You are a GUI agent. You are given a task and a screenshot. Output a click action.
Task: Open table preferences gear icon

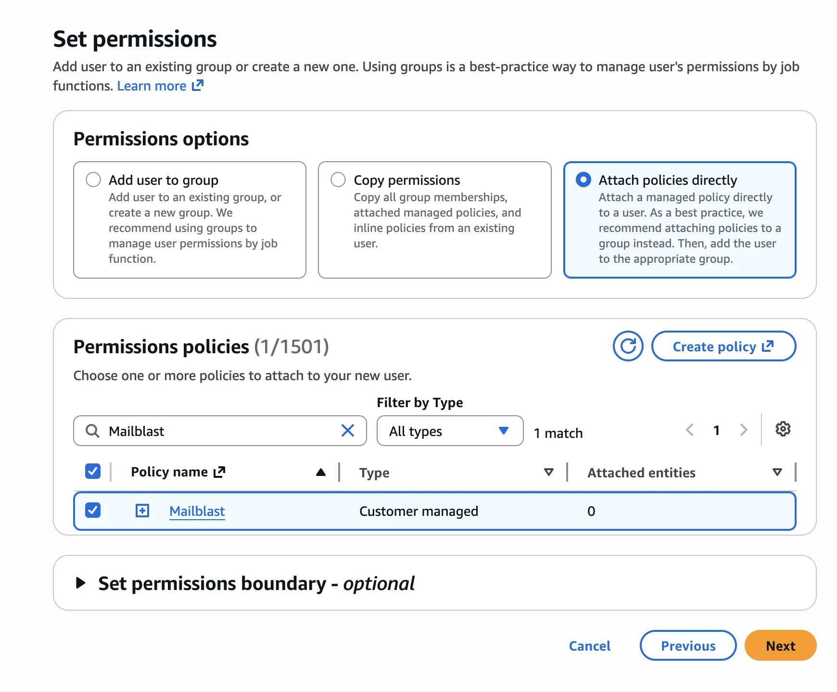[783, 429]
